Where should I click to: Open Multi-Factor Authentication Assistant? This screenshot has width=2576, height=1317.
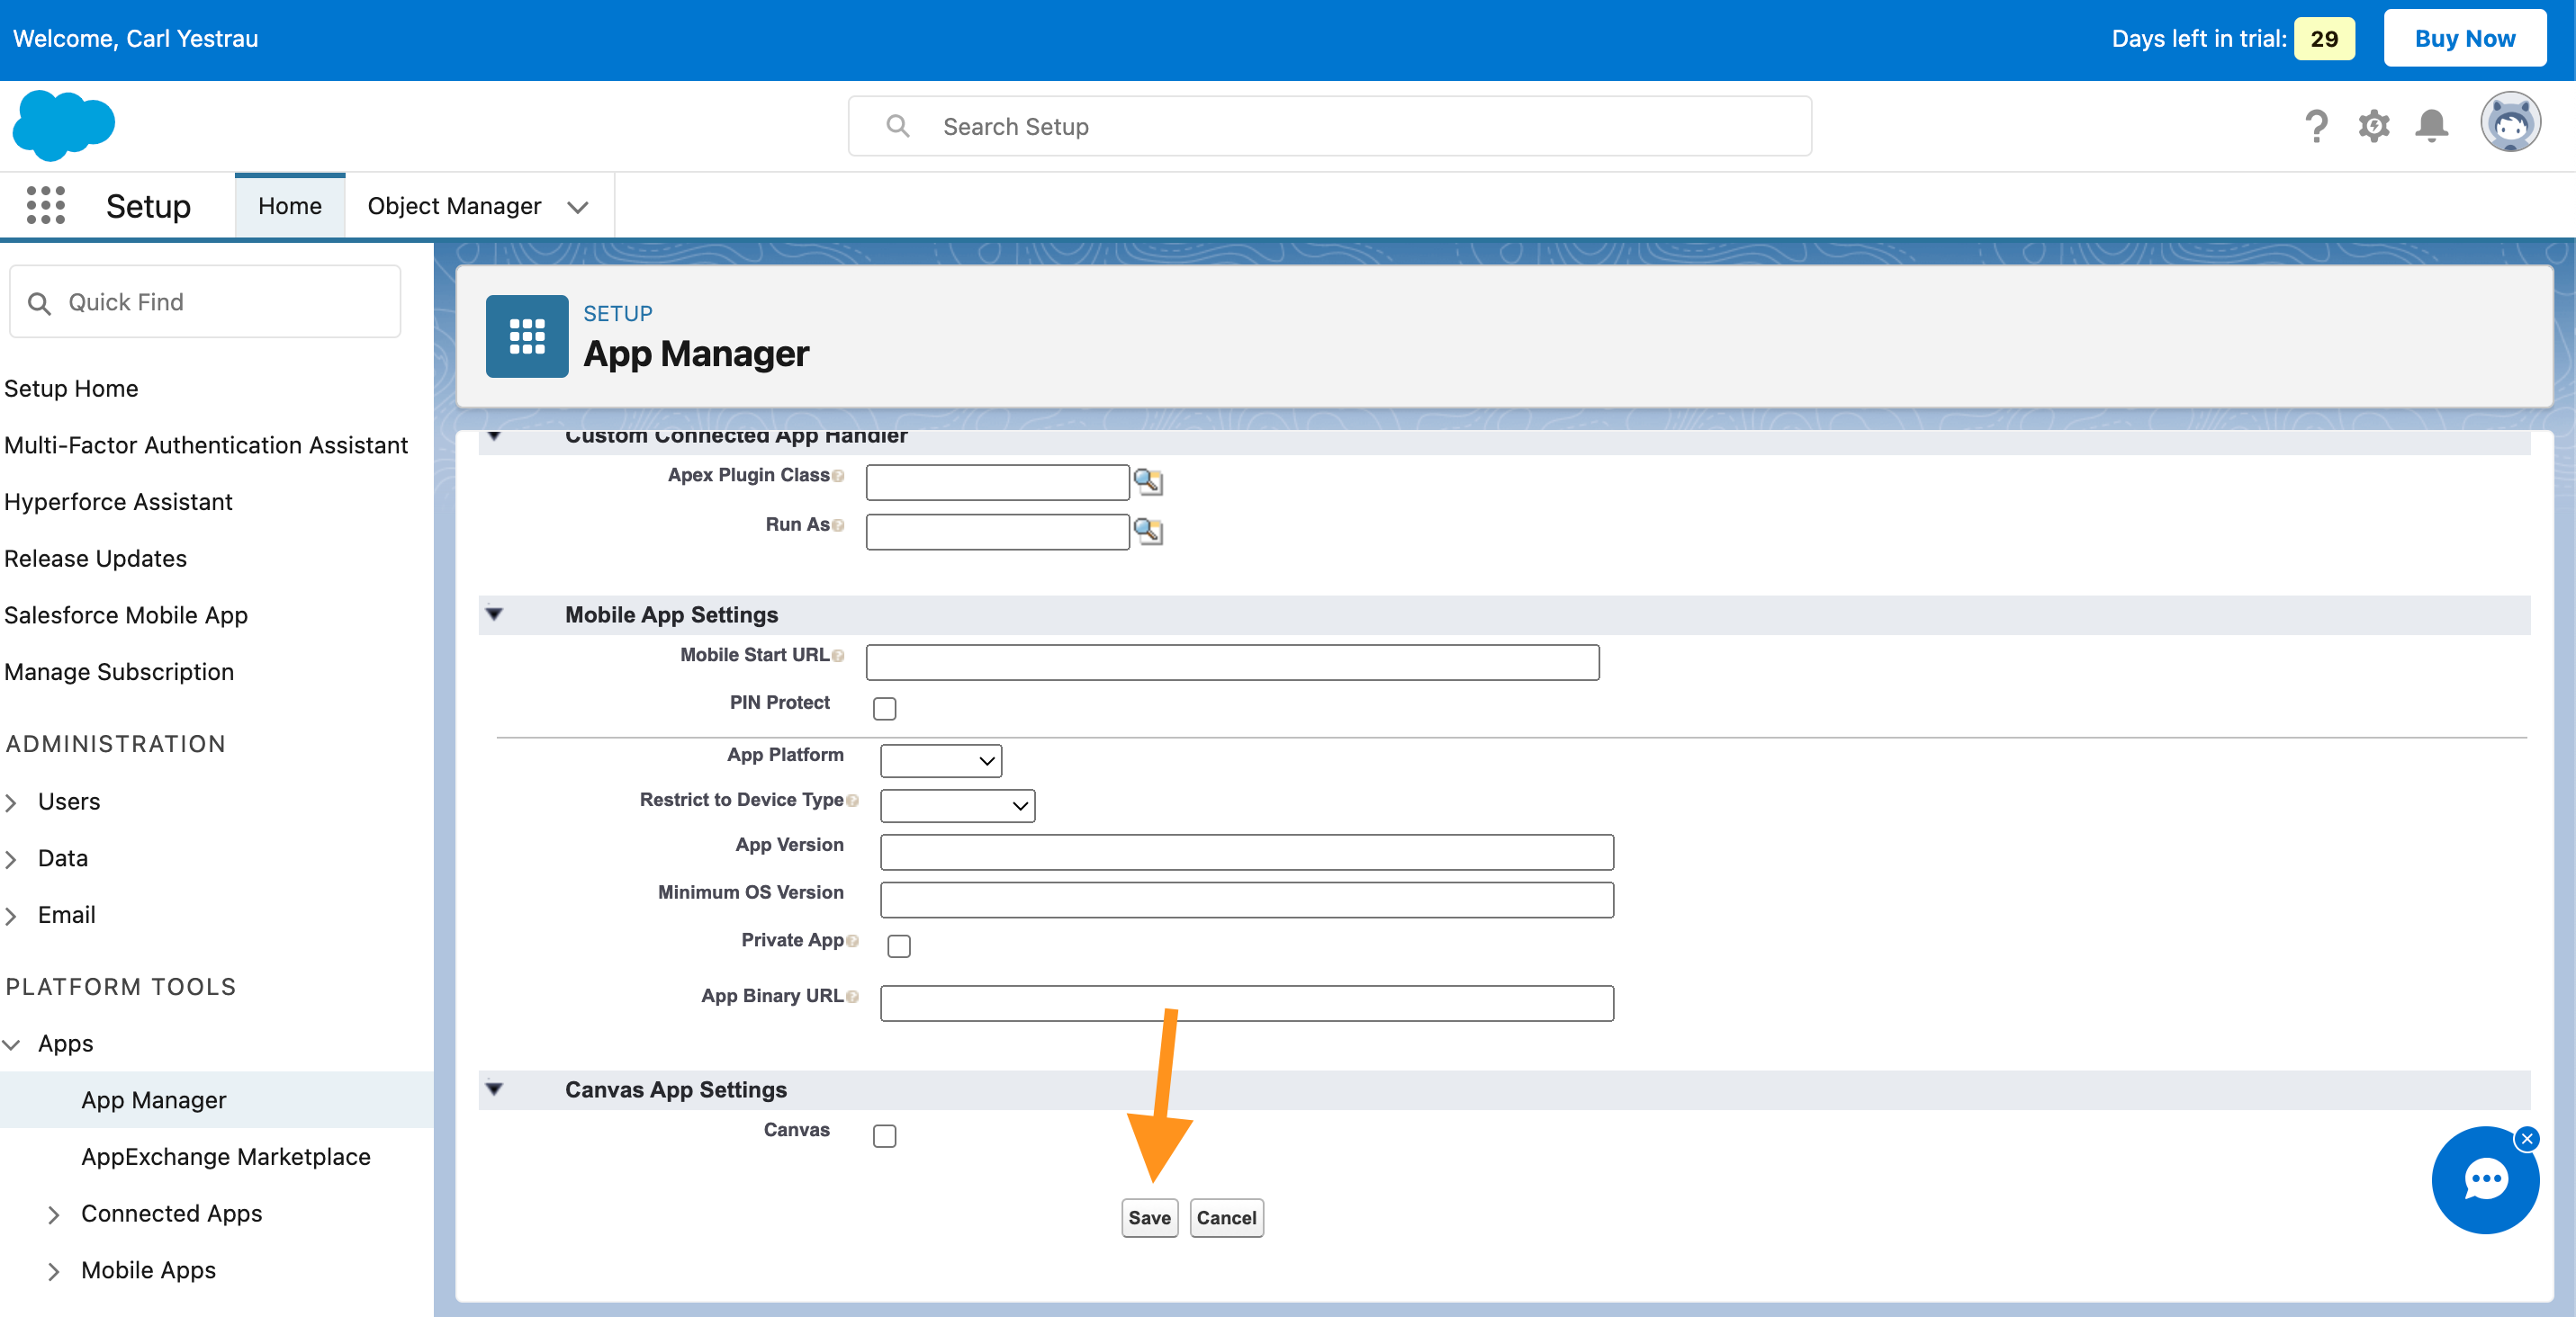pos(206,445)
